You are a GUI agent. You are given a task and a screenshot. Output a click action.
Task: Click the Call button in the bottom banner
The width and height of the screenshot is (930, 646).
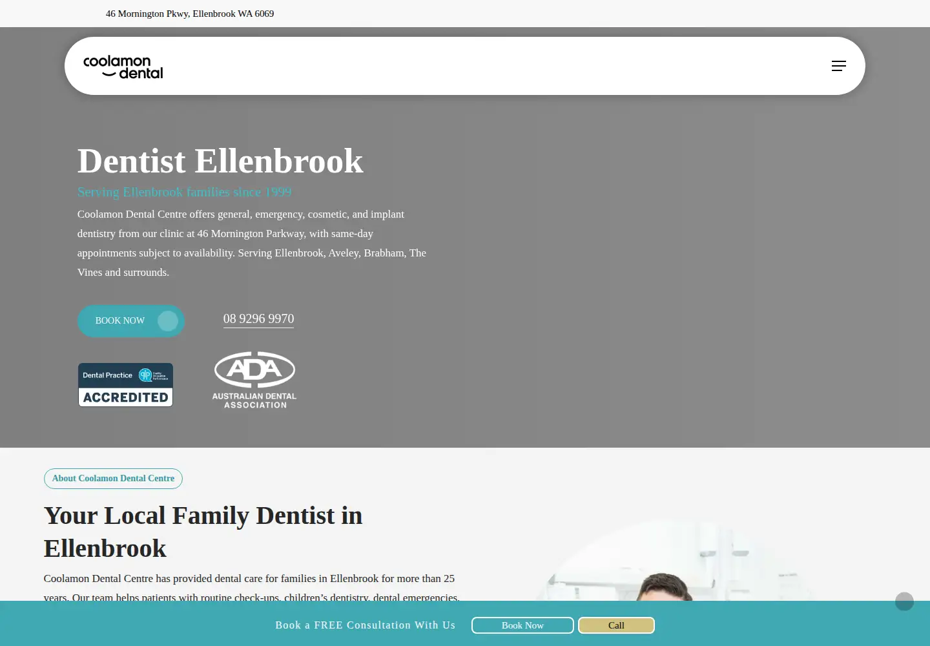tap(616, 625)
